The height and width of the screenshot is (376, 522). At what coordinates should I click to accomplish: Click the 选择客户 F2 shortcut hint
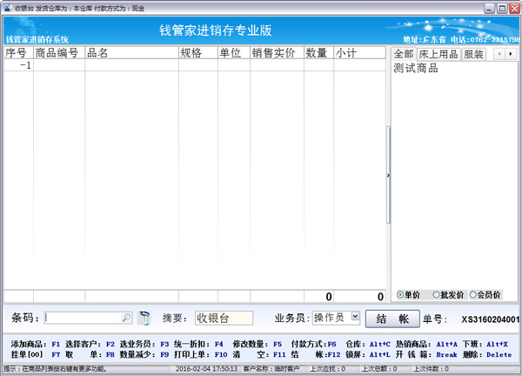coord(90,344)
